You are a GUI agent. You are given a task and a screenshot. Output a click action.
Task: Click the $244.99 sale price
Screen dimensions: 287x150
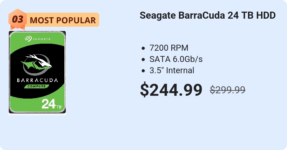pyautogui.click(x=171, y=90)
